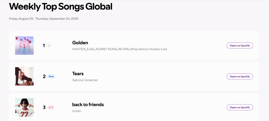Click the blue New badge beside Tears
Viewport: 269px width, 121px height.
[x=51, y=77]
